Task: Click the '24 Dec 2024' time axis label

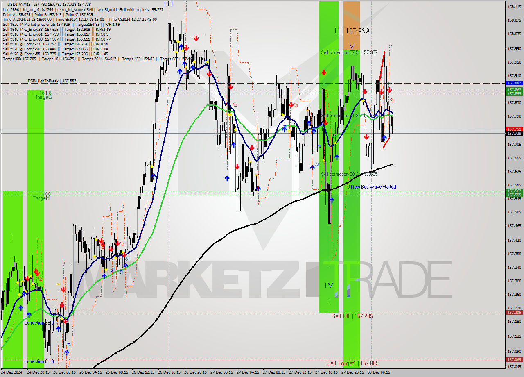Action: (11, 372)
